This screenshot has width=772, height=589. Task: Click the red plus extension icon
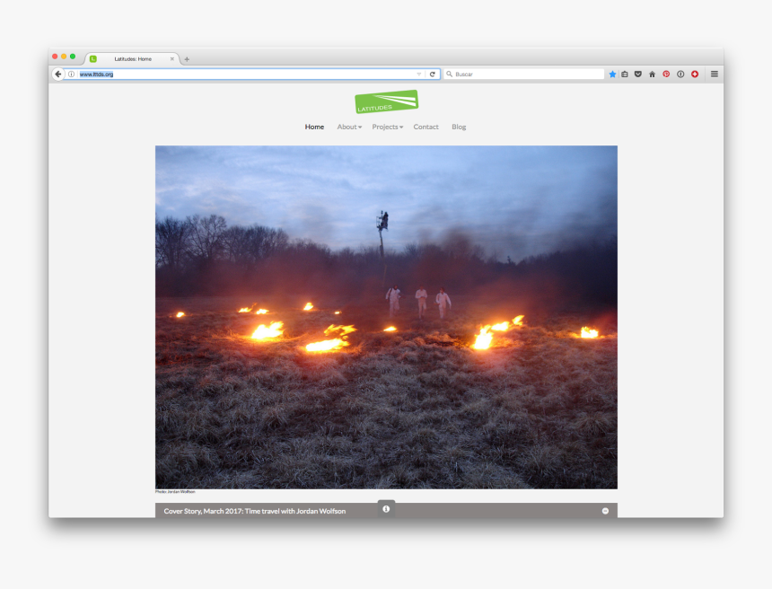pyautogui.click(x=695, y=74)
